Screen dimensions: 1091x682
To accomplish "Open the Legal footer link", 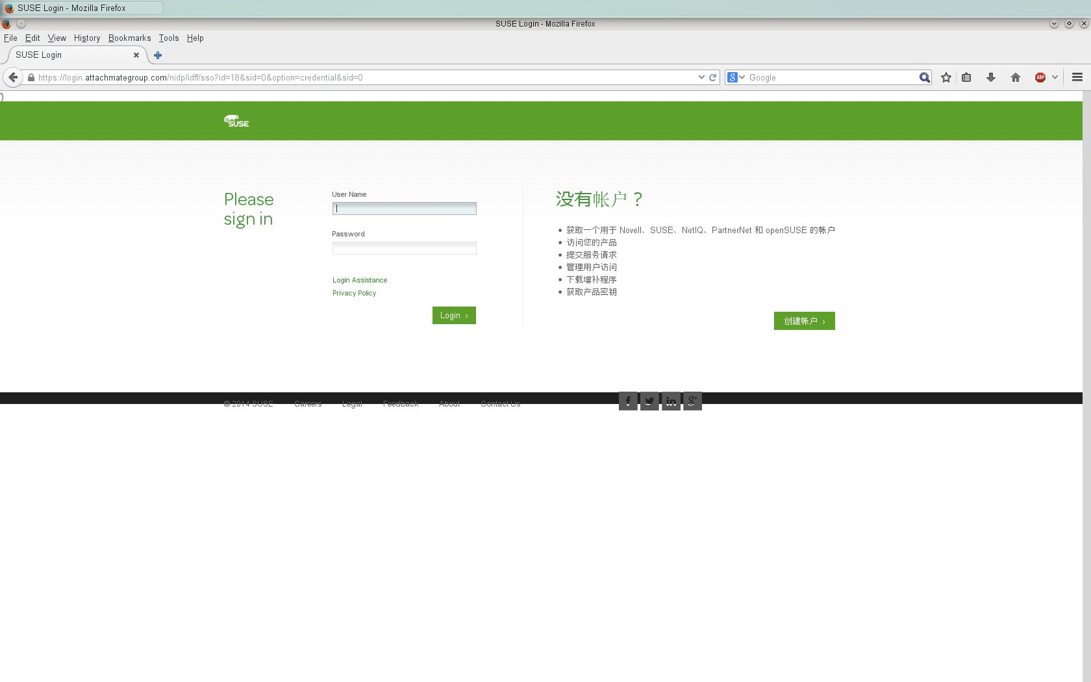I will (x=352, y=404).
